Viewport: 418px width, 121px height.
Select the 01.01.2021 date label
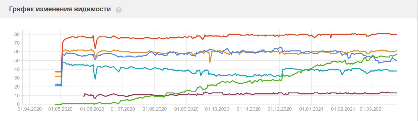(x=311, y=109)
